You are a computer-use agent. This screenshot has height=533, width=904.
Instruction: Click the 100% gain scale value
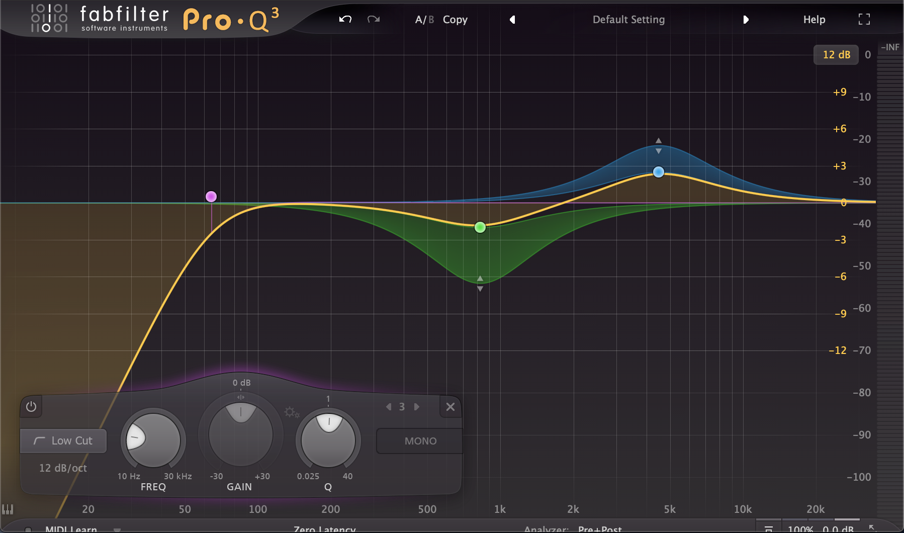tap(800, 529)
